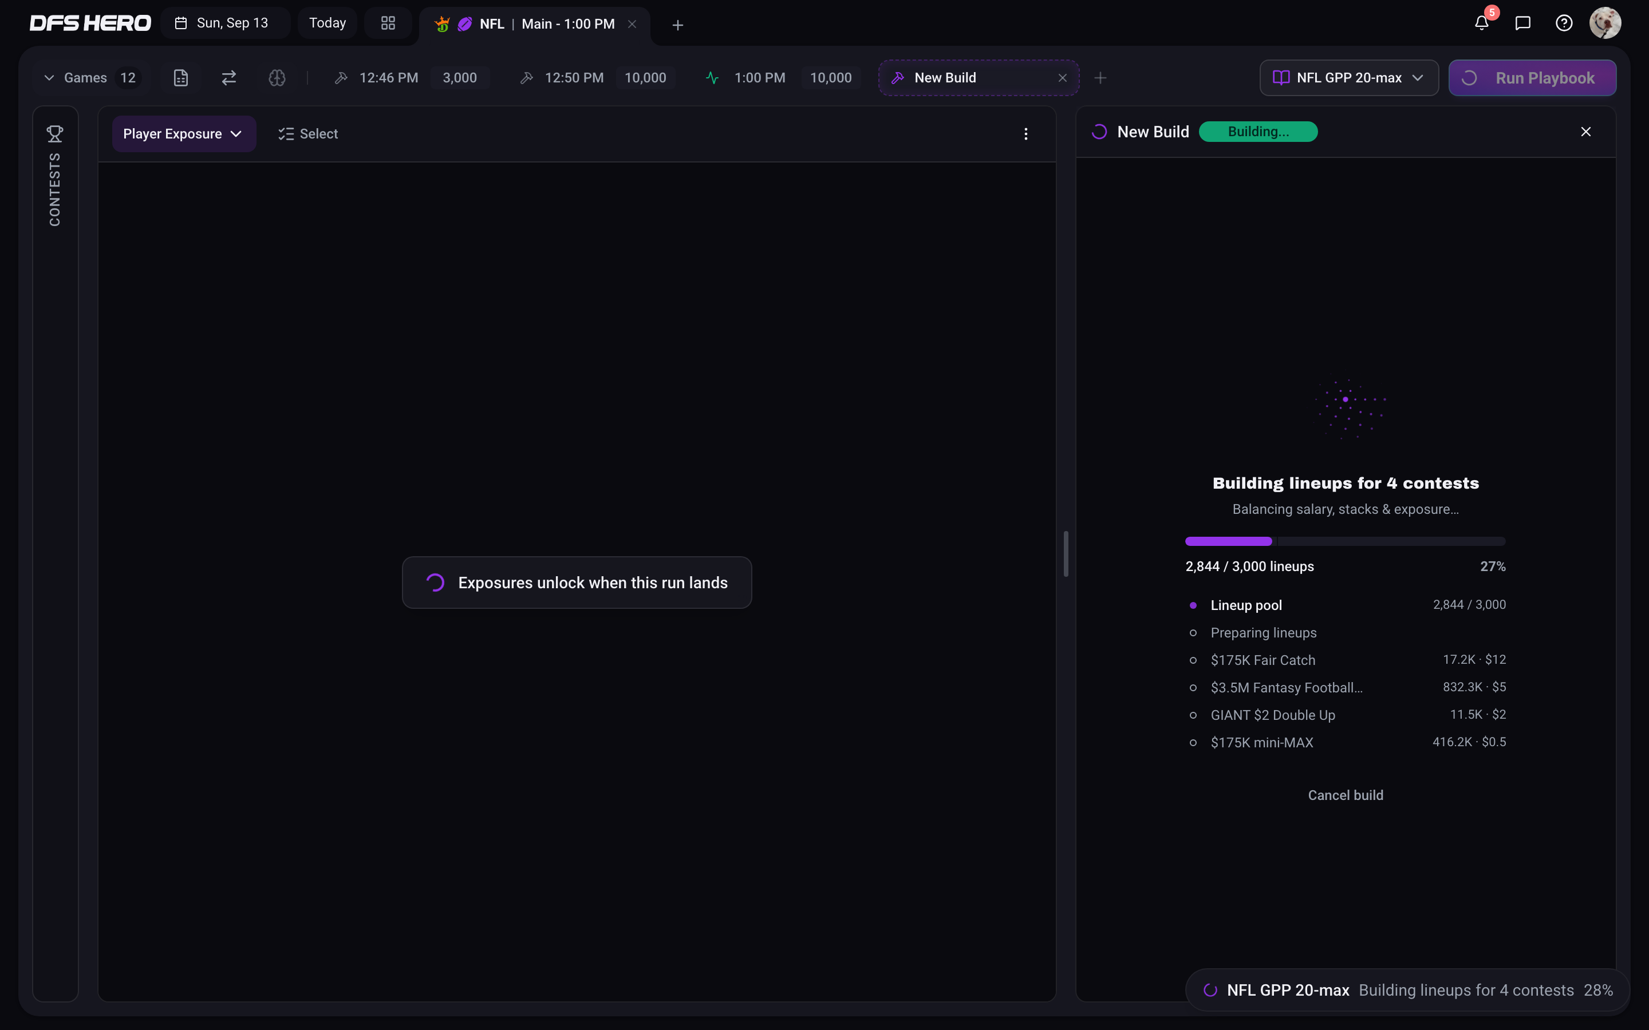Click Cancel build
This screenshot has width=1649, height=1030.
click(1345, 795)
